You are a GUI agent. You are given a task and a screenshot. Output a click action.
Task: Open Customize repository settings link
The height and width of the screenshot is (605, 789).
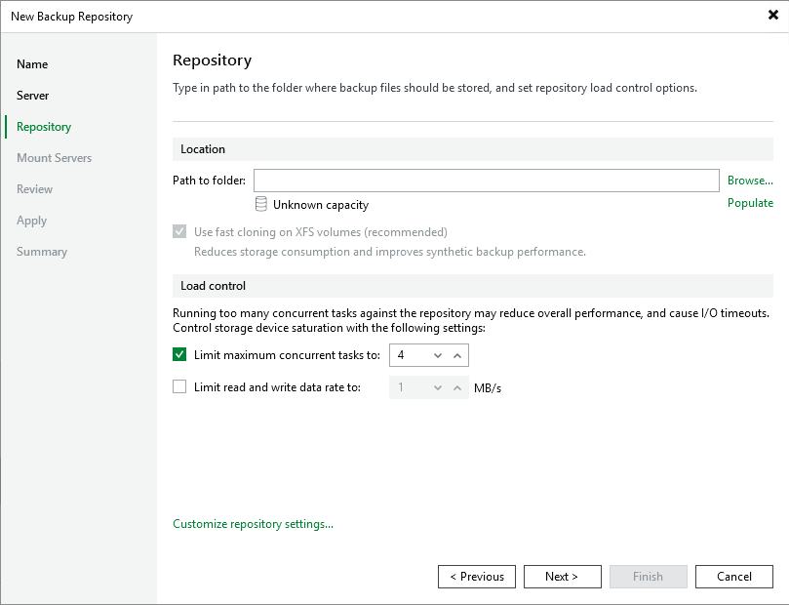click(253, 524)
